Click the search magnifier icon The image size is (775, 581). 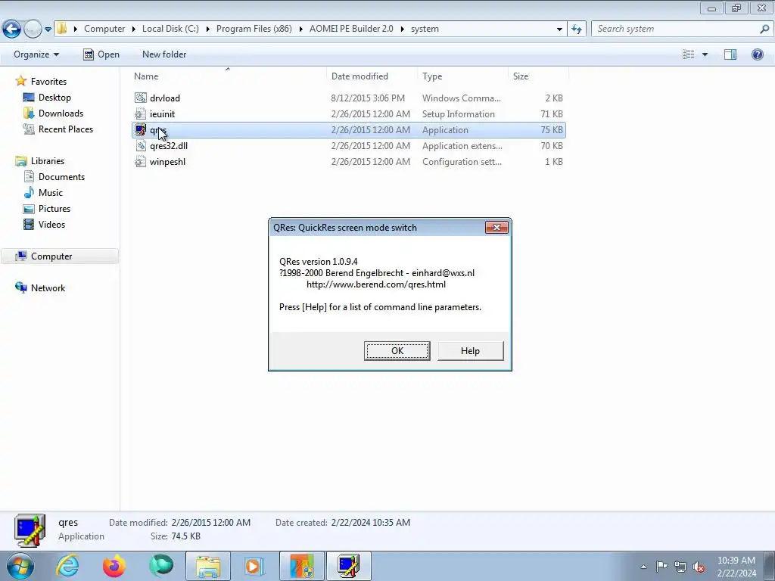point(764,30)
